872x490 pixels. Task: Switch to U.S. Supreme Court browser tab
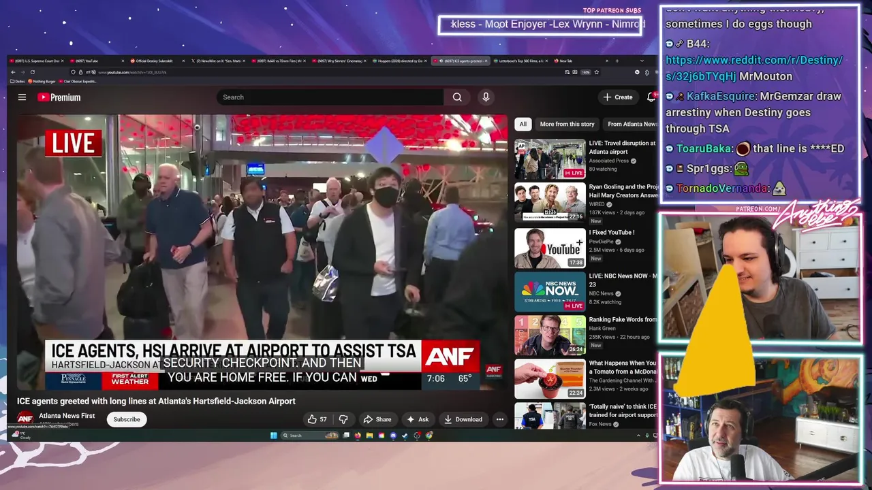[36, 61]
